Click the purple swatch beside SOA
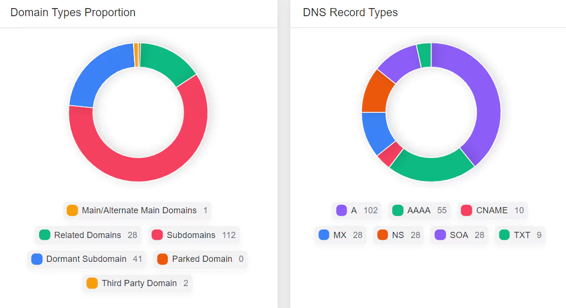This screenshot has width=566, height=308. (x=440, y=235)
